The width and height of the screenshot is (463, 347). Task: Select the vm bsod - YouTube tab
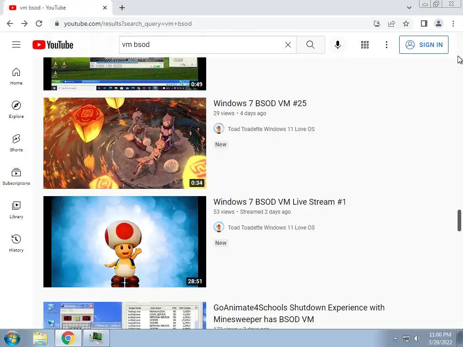pyautogui.click(x=57, y=8)
